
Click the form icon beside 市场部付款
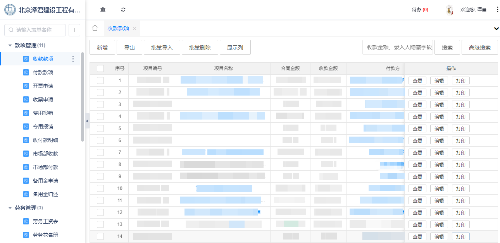tap(26, 167)
